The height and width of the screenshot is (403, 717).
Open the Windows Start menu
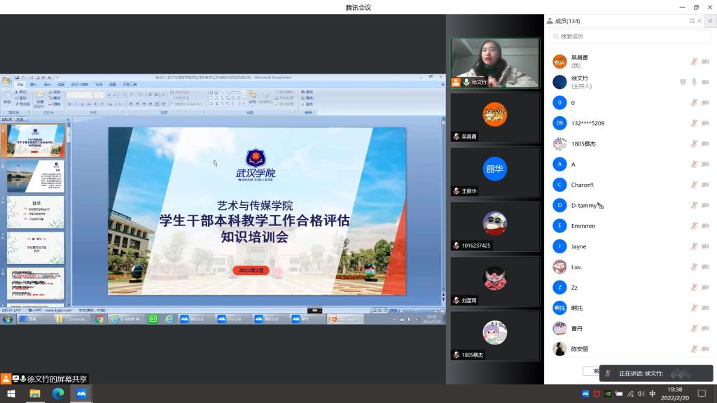pyautogui.click(x=11, y=393)
